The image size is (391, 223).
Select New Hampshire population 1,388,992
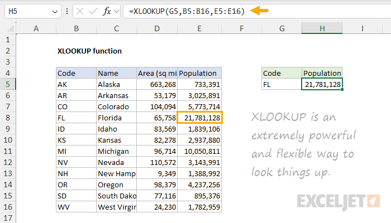[x=199, y=173]
